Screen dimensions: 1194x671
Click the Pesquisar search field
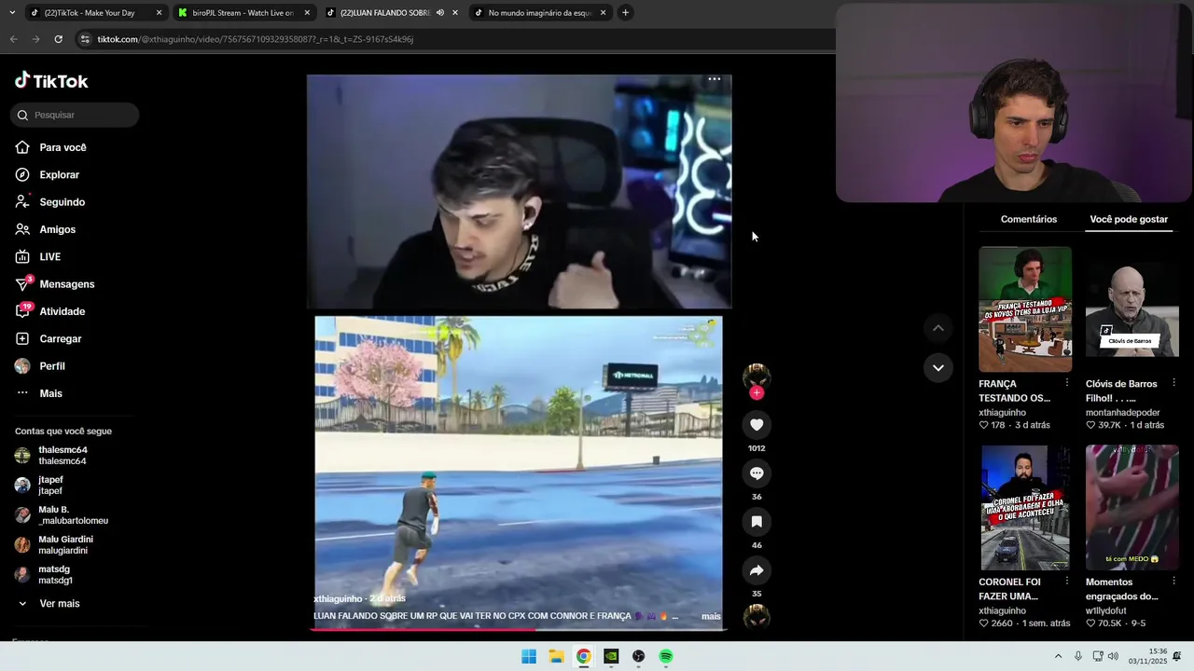coord(75,115)
